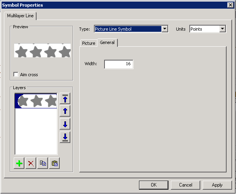Enable the Aim cross checkbox
Image resolution: width=236 pixels, height=194 pixels.
[16, 74]
